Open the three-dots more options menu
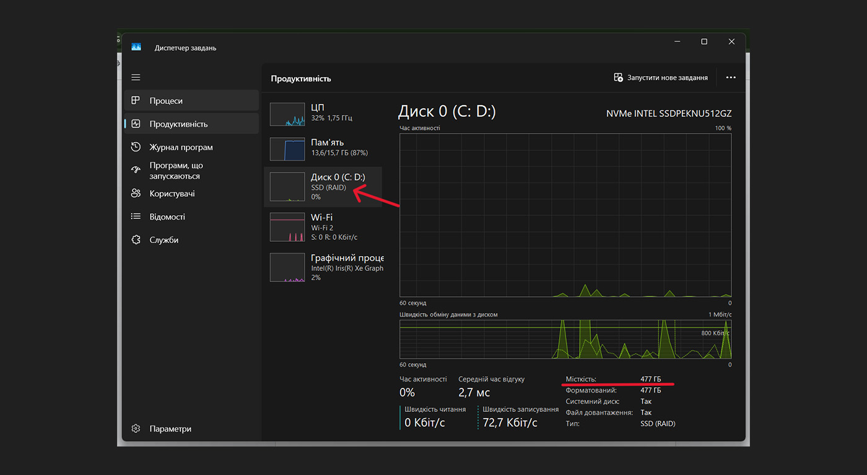 click(731, 77)
